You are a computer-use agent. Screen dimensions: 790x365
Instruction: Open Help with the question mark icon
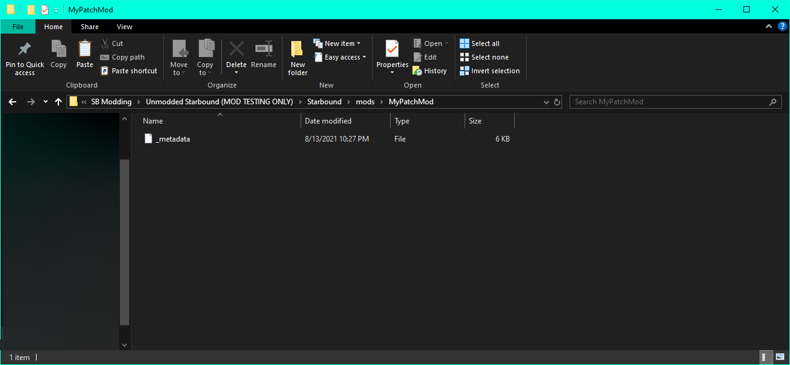pyautogui.click(x=782, y=27)
